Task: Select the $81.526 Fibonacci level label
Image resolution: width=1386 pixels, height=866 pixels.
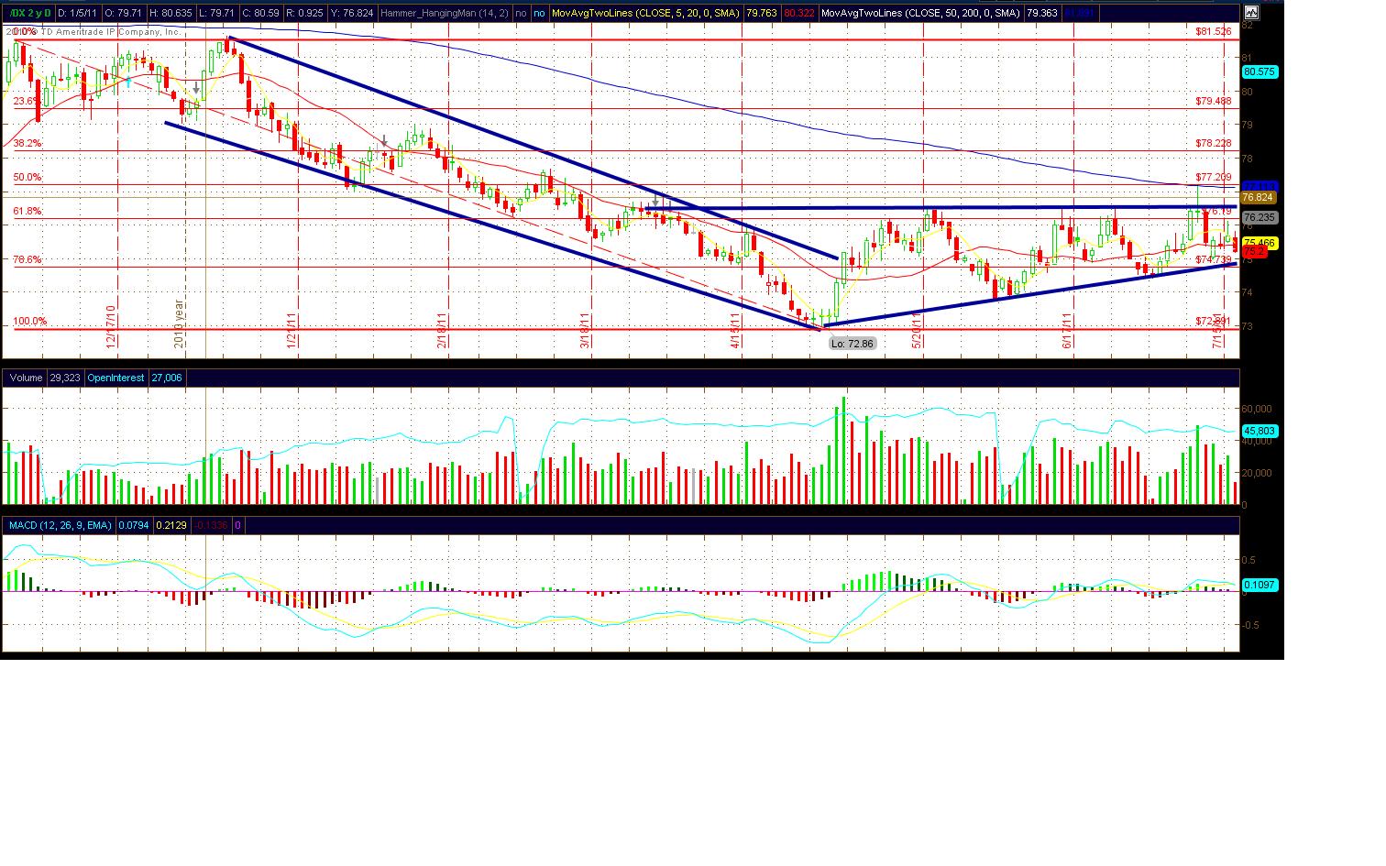Action: 1213,31
